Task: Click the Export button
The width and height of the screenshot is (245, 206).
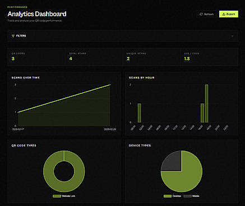Action: [229, 14]
